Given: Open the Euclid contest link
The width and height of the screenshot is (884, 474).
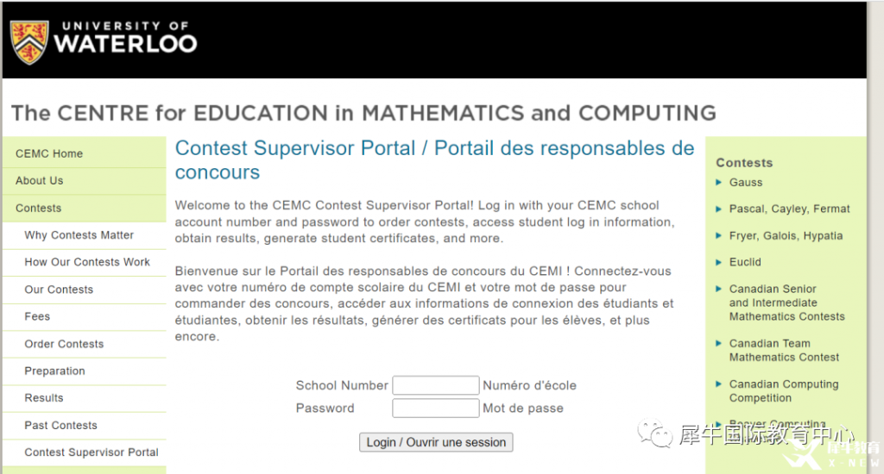Looking at the screenshot, I should [x=745, y=262].
